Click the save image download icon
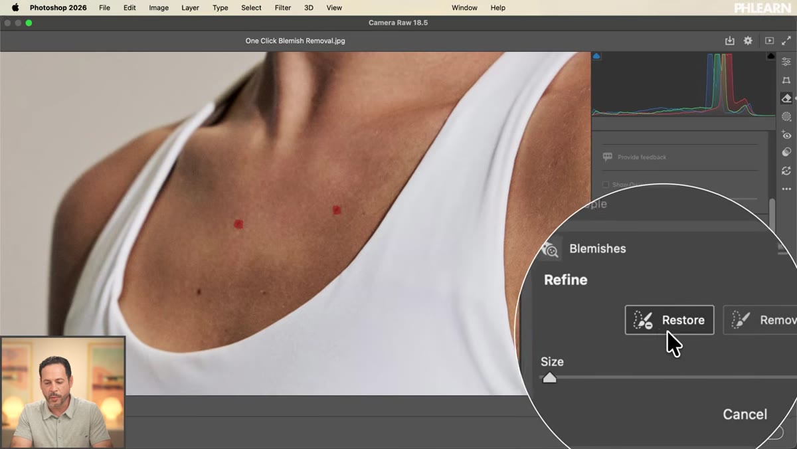 coord(730,41)
